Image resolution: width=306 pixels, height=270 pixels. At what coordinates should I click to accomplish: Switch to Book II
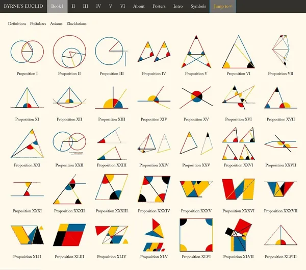73,6
